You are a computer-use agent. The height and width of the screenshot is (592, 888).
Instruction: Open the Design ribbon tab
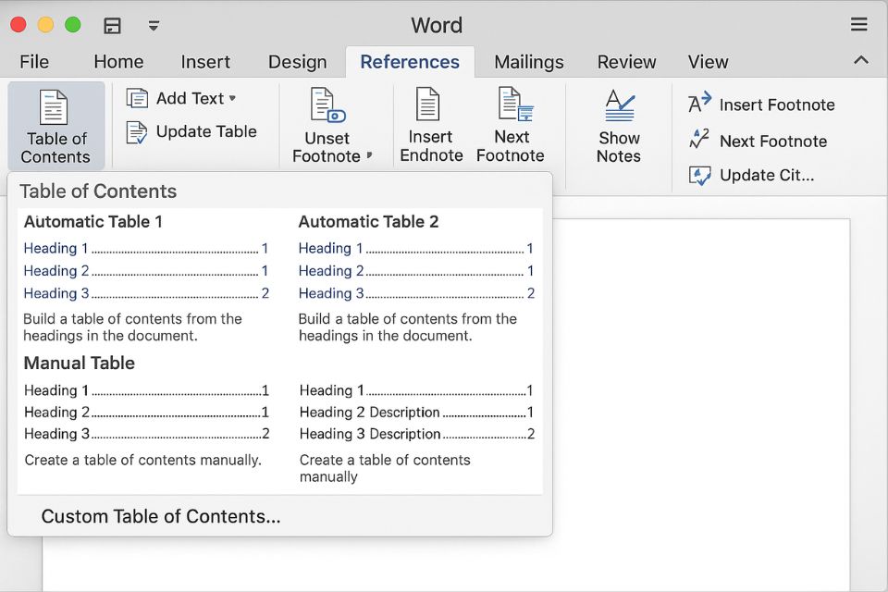pyautogui.click(x=297, y=61)
